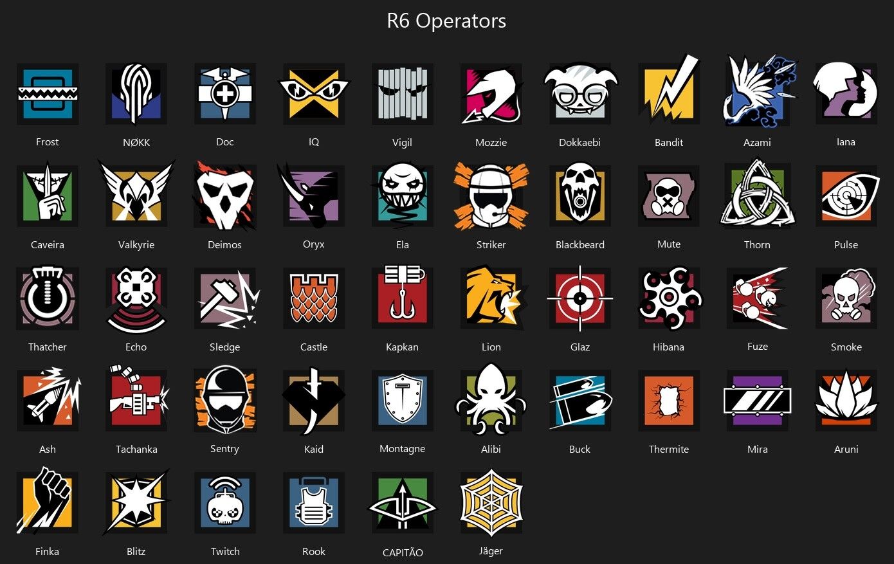This screenshot has height=564, width=894.
Task: Click the R6 Operators title
Action: (x=446, y=21)
